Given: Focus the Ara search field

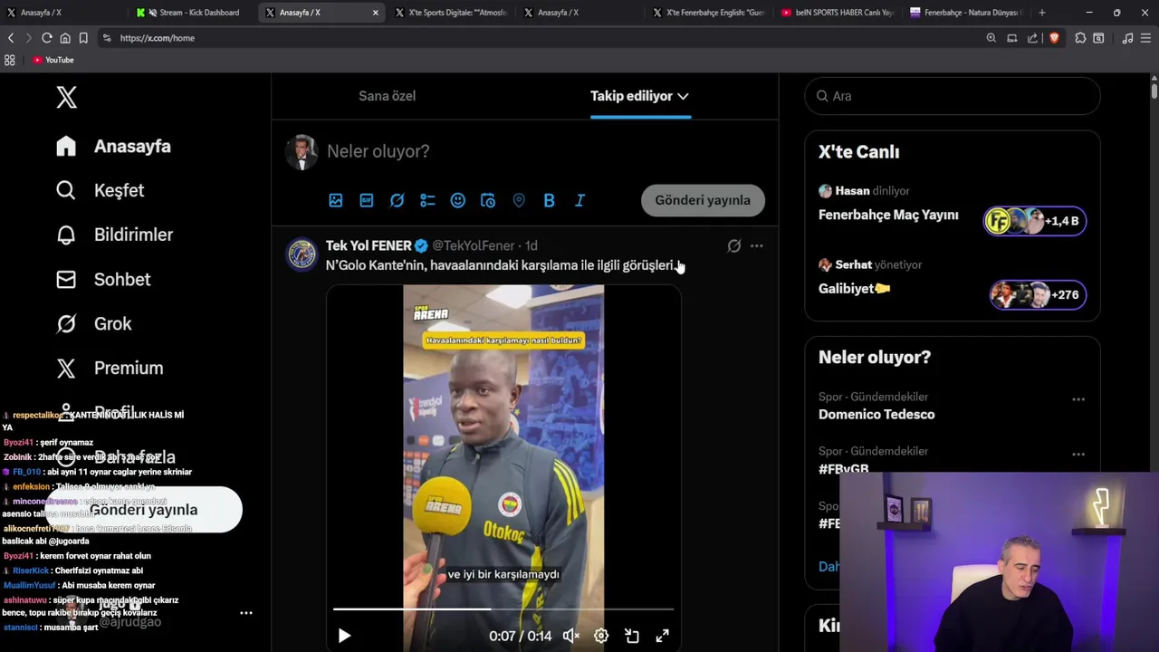Looking at the screenshot, I should (x=953, y=96).
